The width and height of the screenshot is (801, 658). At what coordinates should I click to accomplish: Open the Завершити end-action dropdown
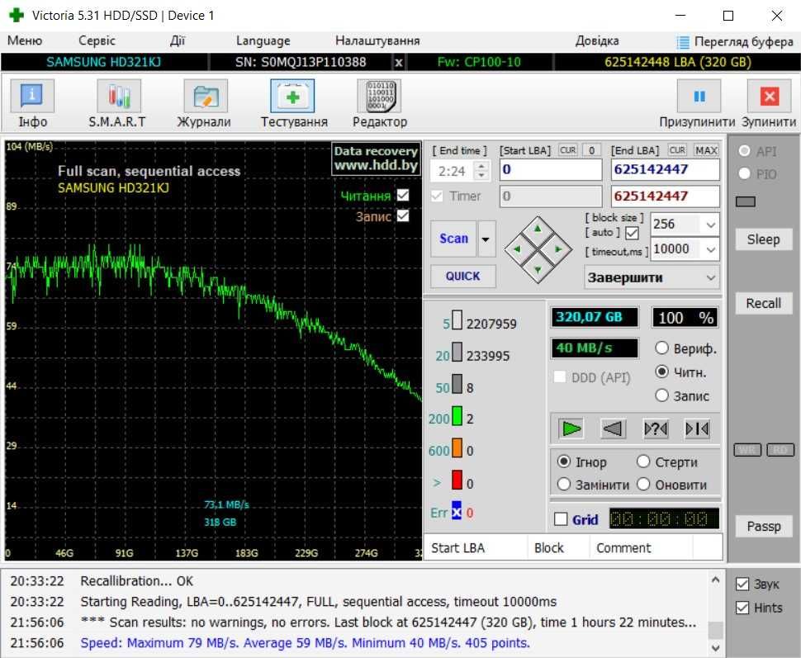711,278
